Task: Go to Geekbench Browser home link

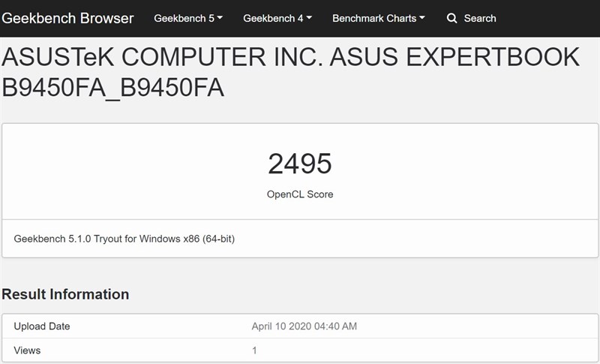Action: tap(67, 18)
